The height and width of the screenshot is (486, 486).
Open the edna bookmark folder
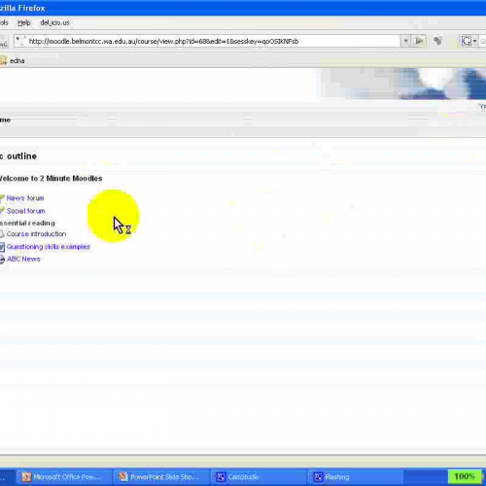tap(13, 60)
